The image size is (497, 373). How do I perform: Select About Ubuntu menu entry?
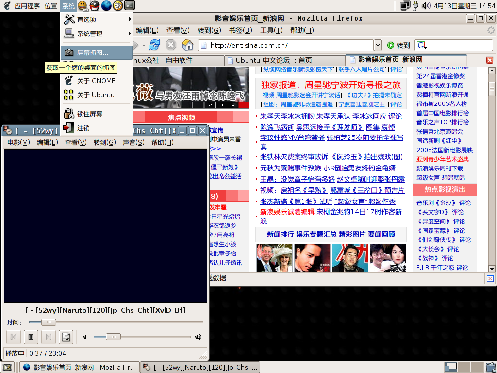pos(97,95)
